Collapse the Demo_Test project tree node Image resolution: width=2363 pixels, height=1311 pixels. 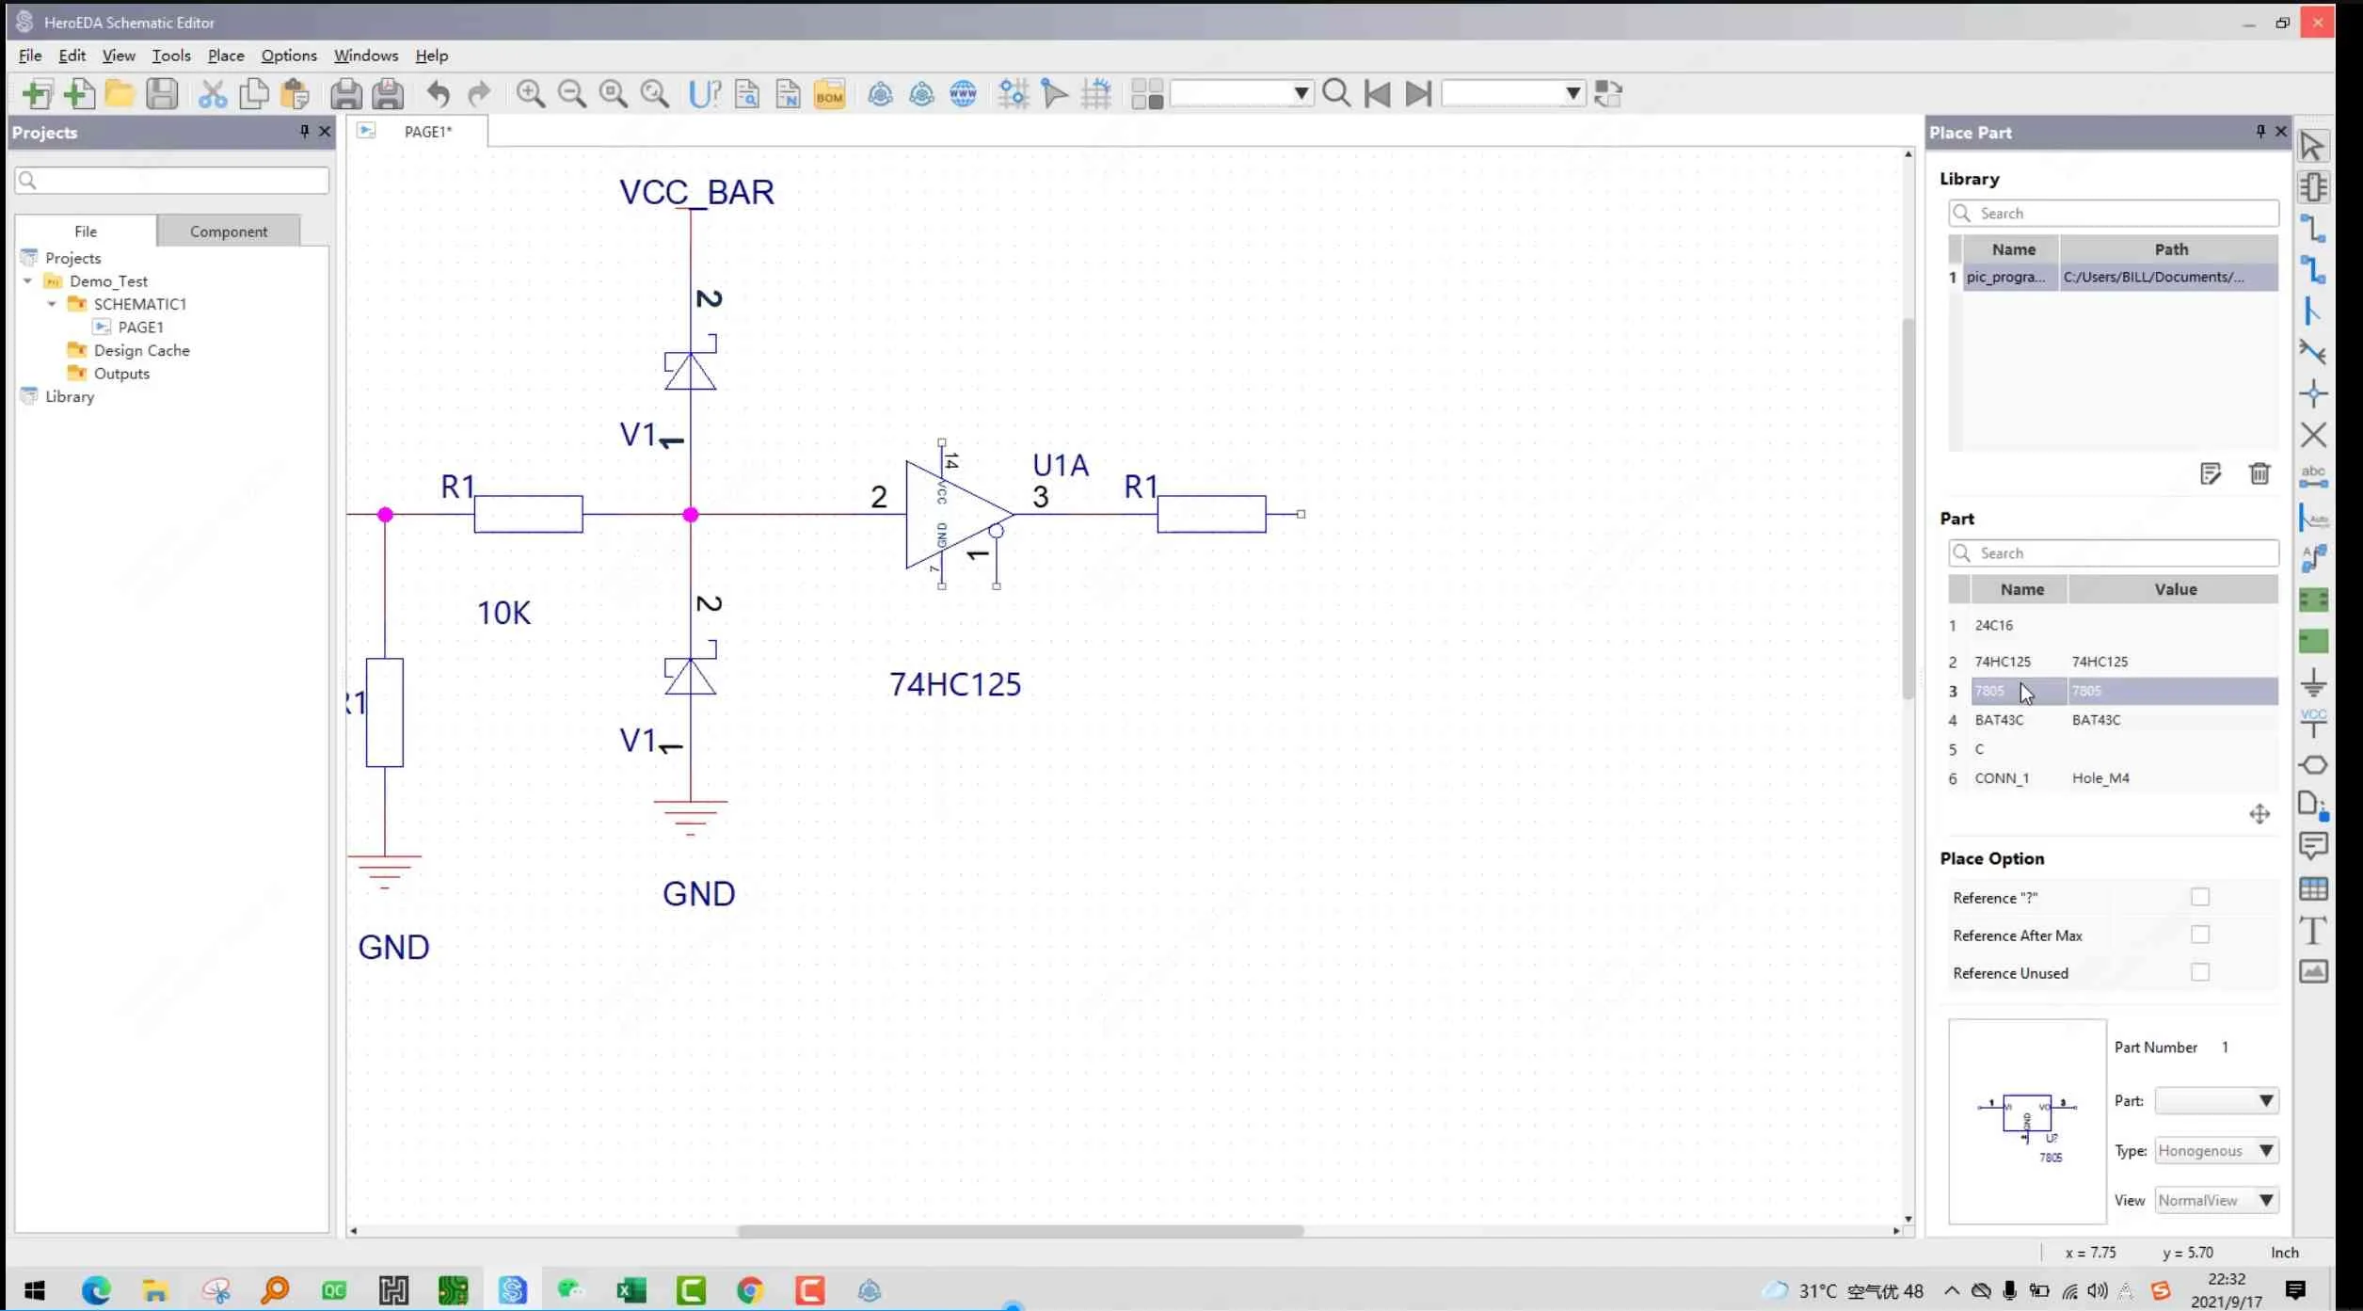(x=28, y=280)
